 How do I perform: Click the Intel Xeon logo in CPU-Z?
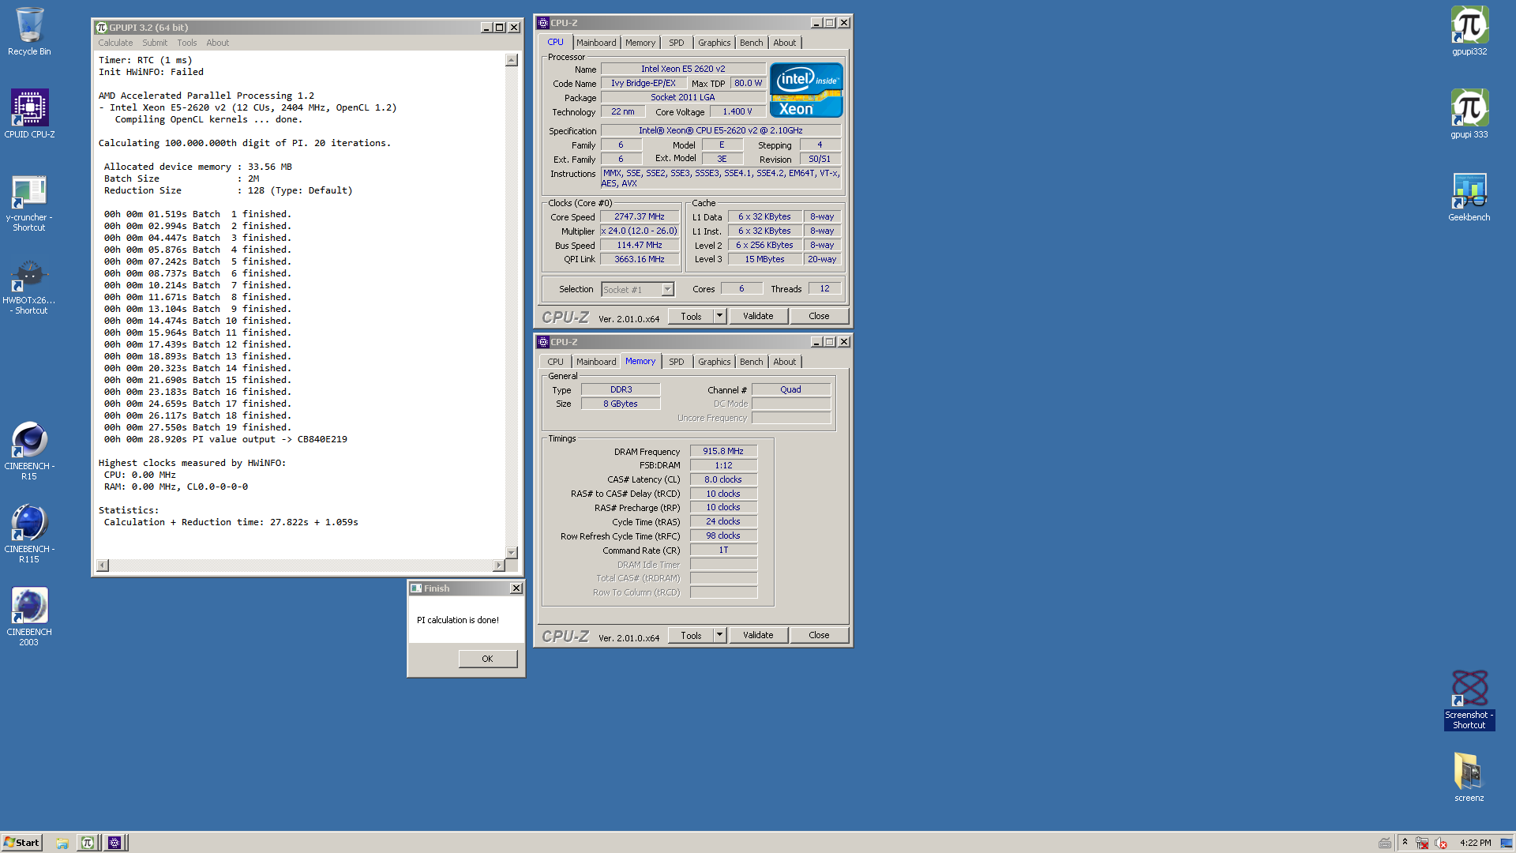coord(806,90)
